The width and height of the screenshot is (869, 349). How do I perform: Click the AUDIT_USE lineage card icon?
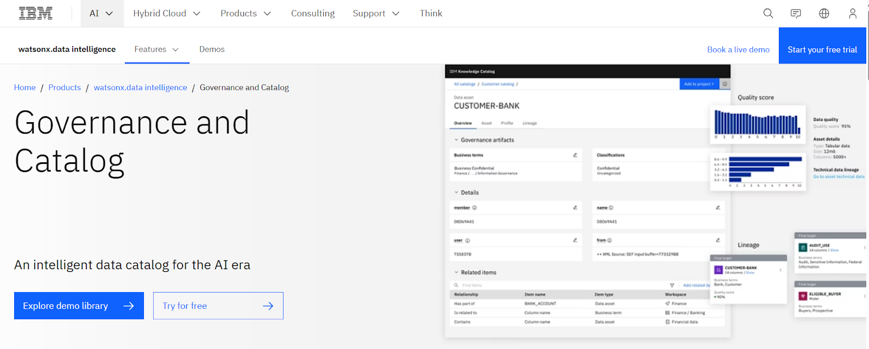802,248
